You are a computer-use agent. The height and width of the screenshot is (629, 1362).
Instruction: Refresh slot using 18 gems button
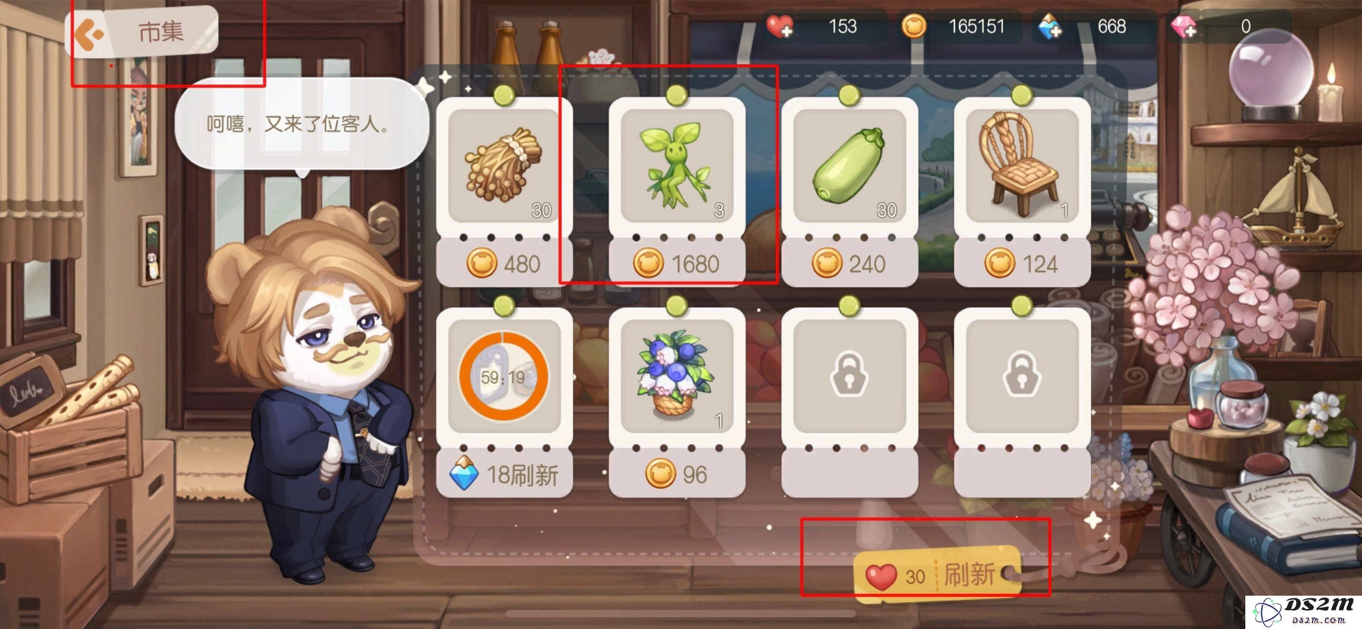[x=504, y=474]
